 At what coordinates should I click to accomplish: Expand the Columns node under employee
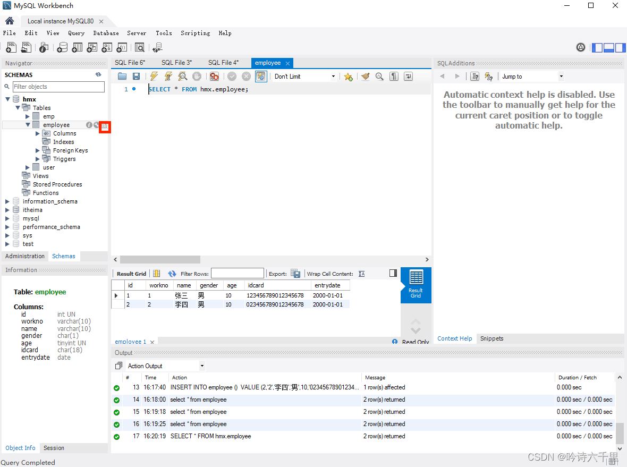38,133
